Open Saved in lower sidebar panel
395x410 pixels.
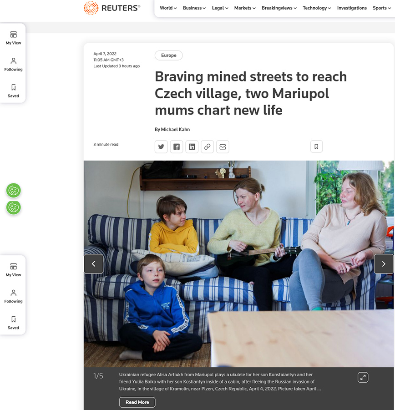(13, 323)
